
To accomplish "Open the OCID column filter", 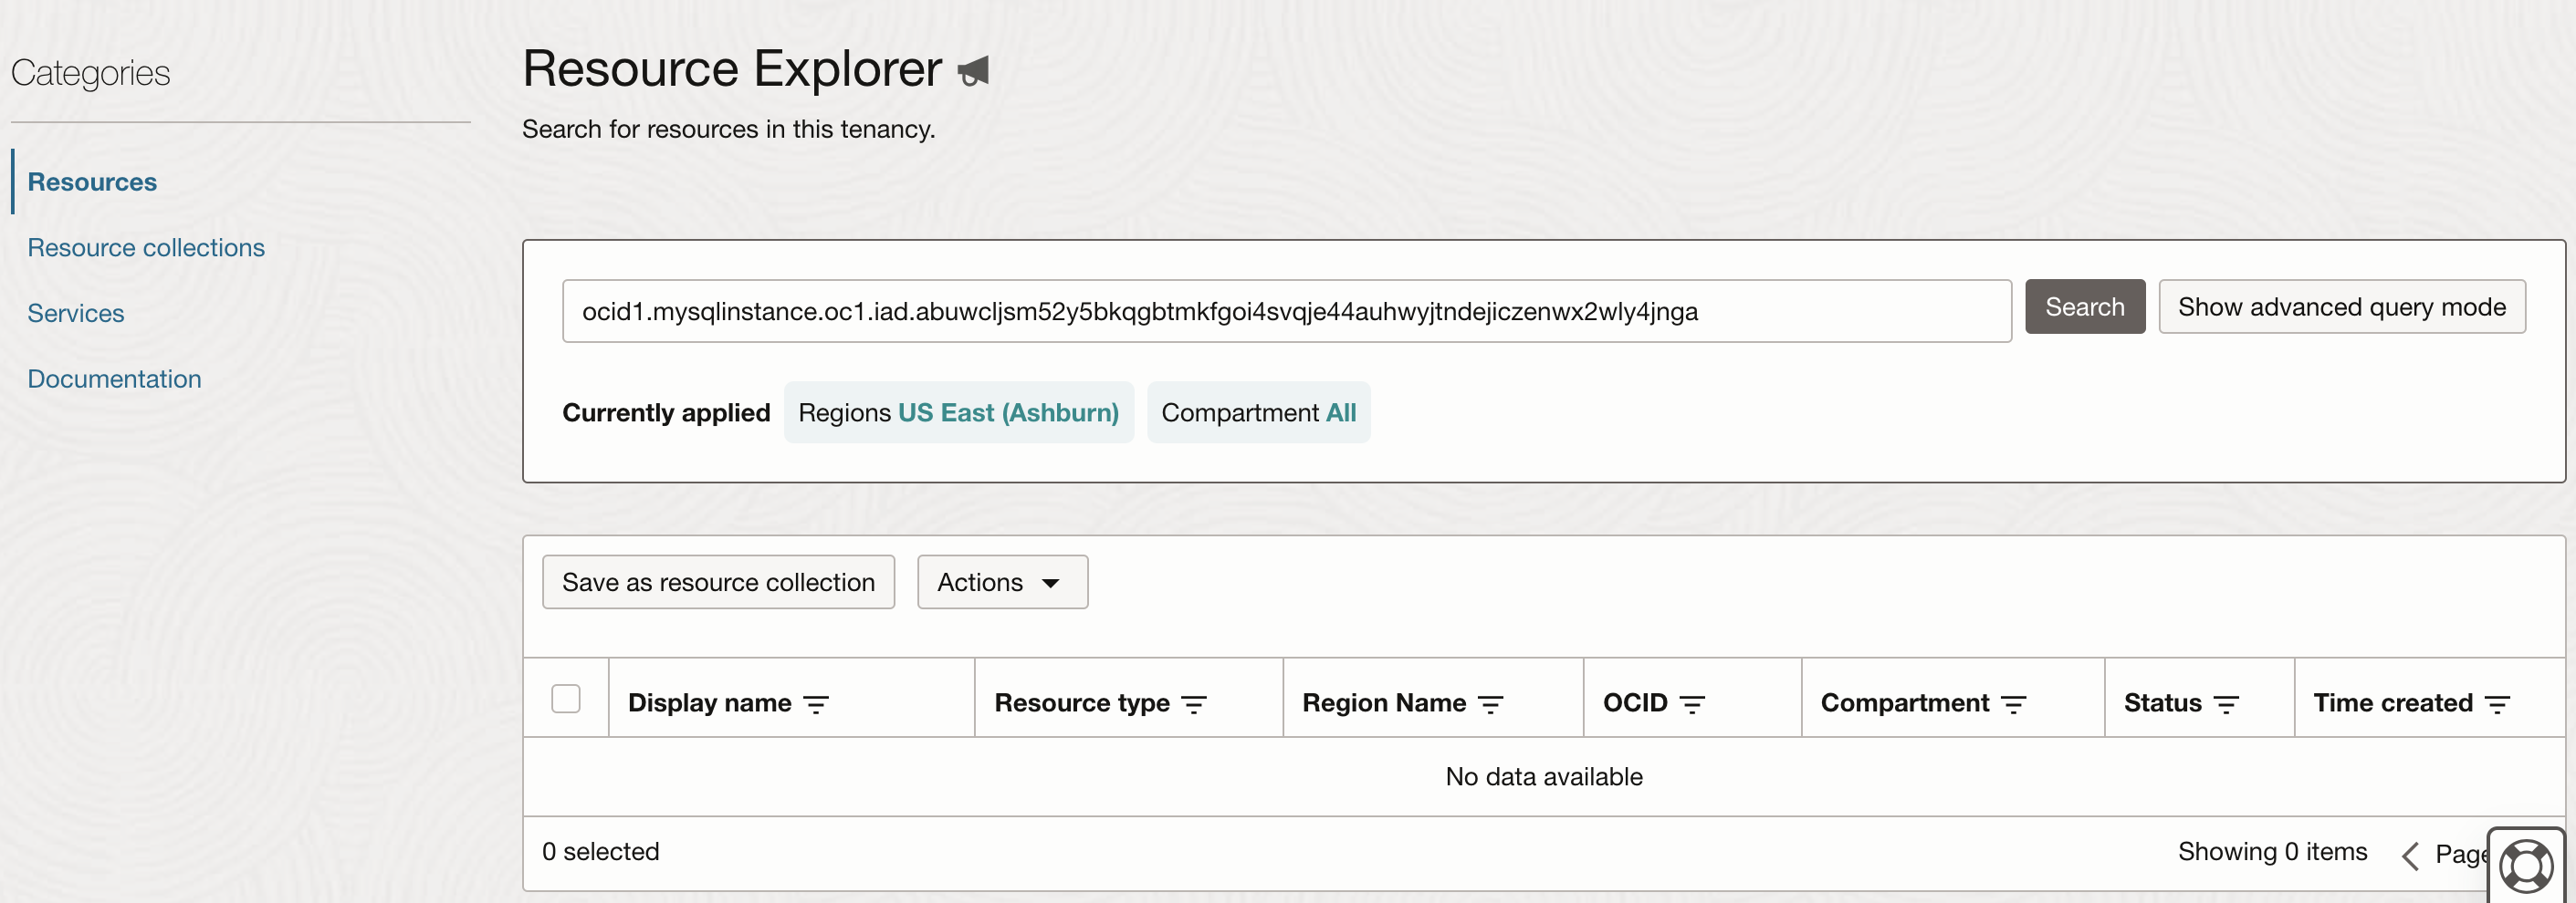I will (x=1694, y=702).
